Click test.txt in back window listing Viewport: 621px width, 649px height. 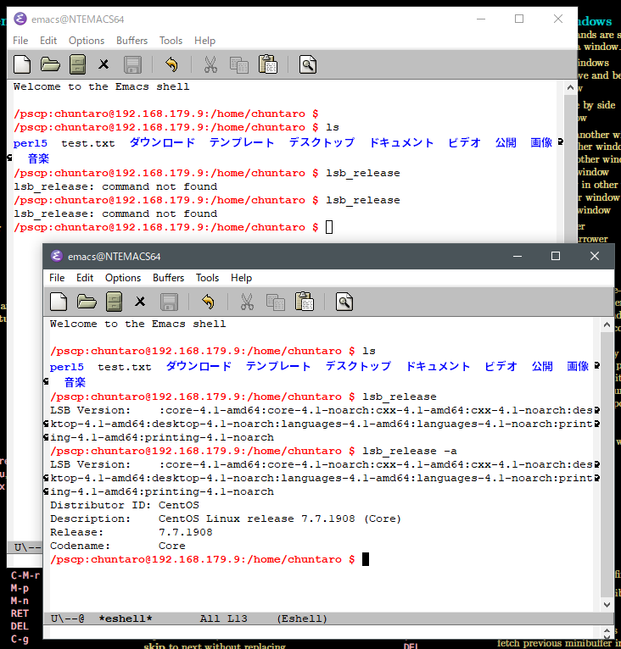tap(88, 143)
